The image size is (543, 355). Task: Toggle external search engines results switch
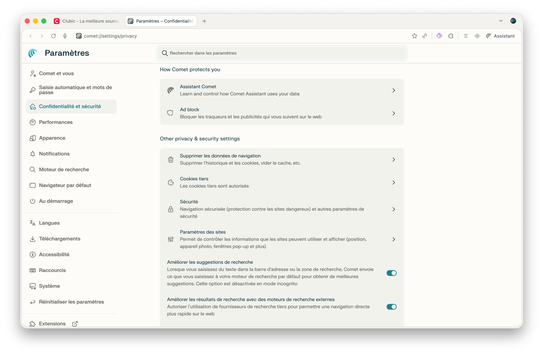391,307
